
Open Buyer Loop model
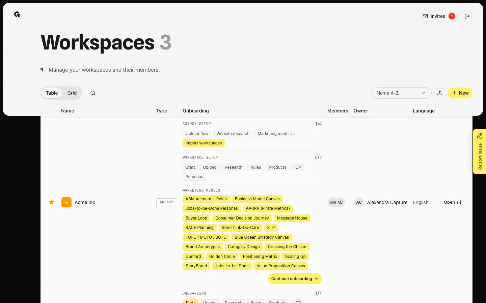196,218
